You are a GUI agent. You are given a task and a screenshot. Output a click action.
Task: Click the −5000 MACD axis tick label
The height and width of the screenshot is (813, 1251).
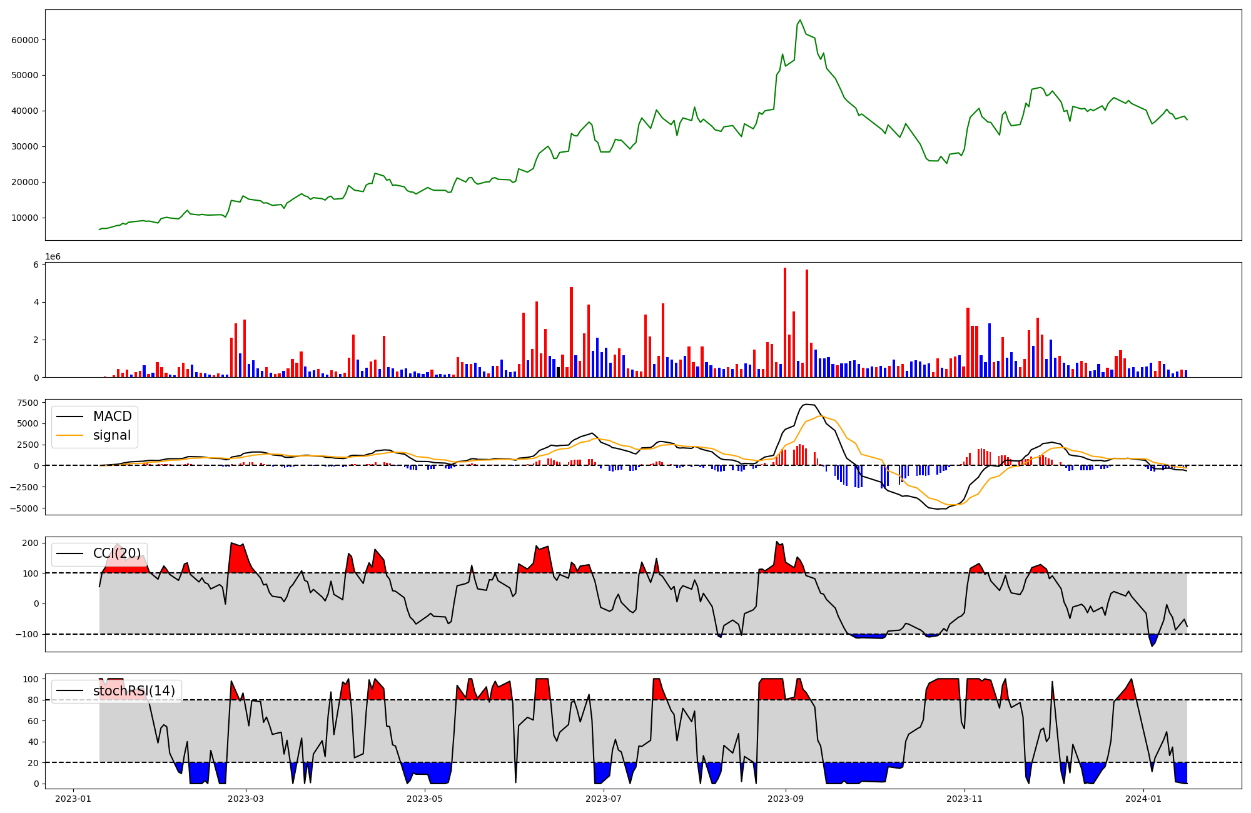24,508
